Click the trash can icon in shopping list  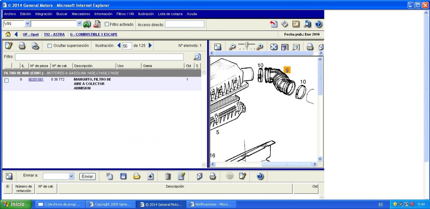click(x=168, y=176)
